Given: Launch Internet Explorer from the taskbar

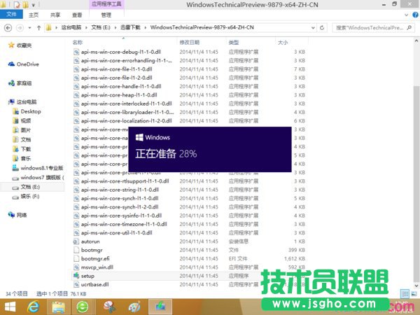Looking at the screenshot, I should pyautogui.click(x=33, y=307).
